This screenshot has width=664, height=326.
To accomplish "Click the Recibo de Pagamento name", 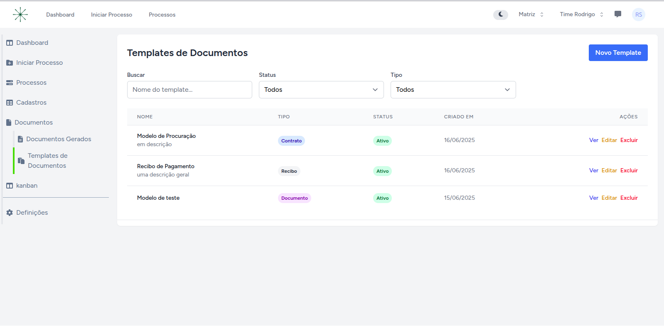I will [x=166, y=166].
